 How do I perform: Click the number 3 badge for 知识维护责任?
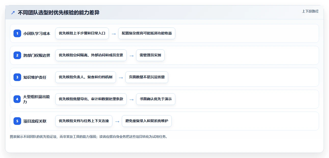point(17,77)
